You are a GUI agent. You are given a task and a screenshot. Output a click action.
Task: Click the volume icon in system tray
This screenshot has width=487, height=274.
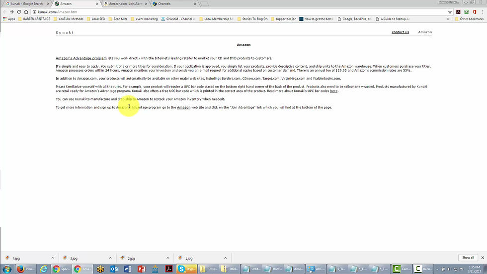click(449, 269)
